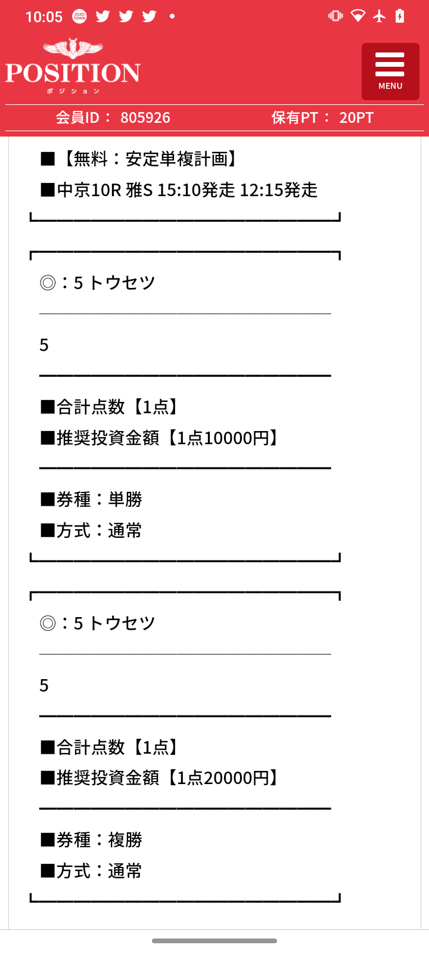Tap the 券種:単勝 line
This screenshot has width=429, height=954.
point(91,499)
